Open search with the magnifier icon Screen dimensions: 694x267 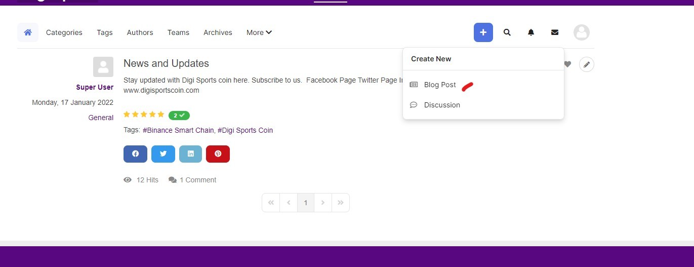click(507, 32)
